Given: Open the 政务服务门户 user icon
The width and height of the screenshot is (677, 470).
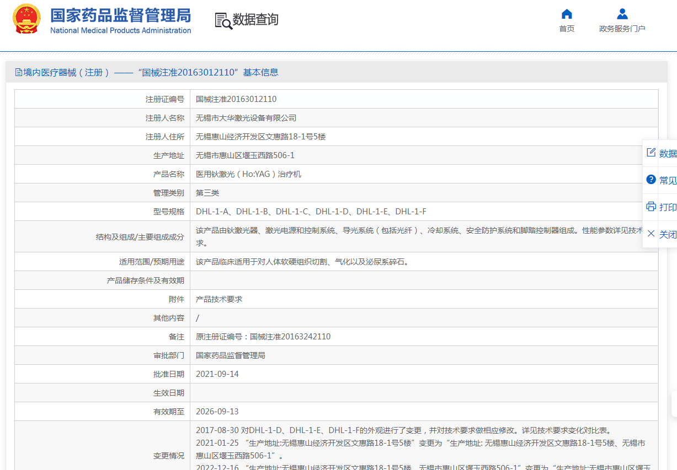Looking at the screenshot, I should tap(622, 14).
